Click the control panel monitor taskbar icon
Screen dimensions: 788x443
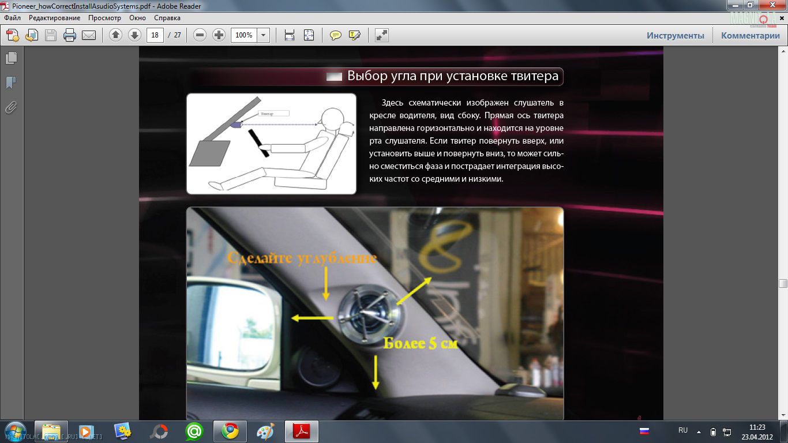coord(123,431)
